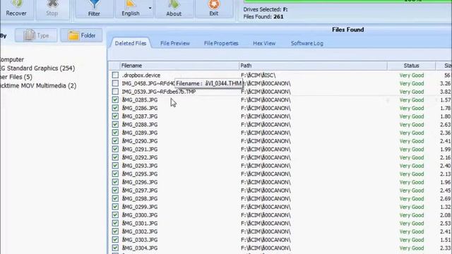The height and width of the screenshot is (254, 452).
Task: Uncheck the MG_0288.JPG checkbox
Action: [x=115, y=125]
